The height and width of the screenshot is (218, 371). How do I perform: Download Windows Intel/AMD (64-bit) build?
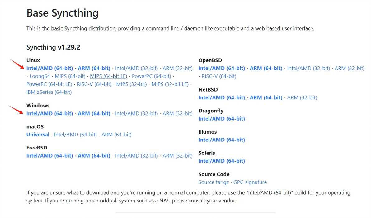[49, 113]
